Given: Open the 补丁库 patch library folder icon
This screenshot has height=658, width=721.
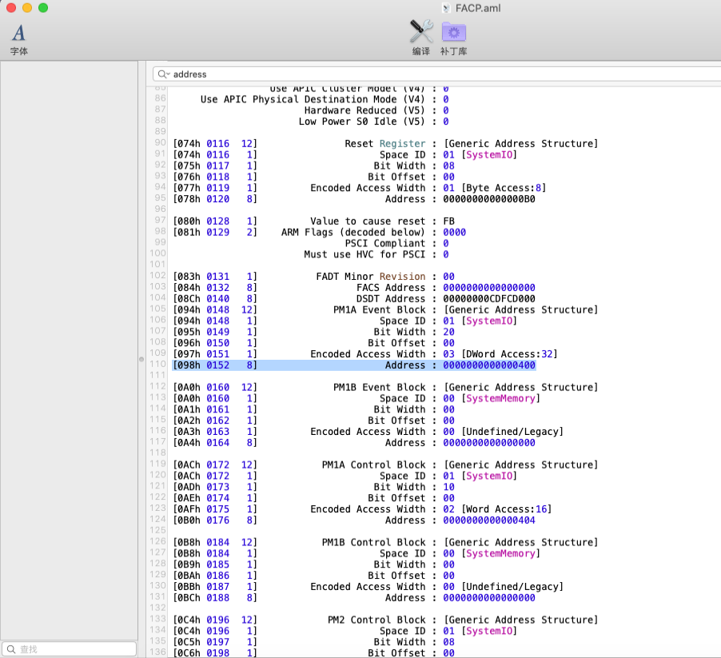Looking at the screenshot, I should (x=453, y=32).
